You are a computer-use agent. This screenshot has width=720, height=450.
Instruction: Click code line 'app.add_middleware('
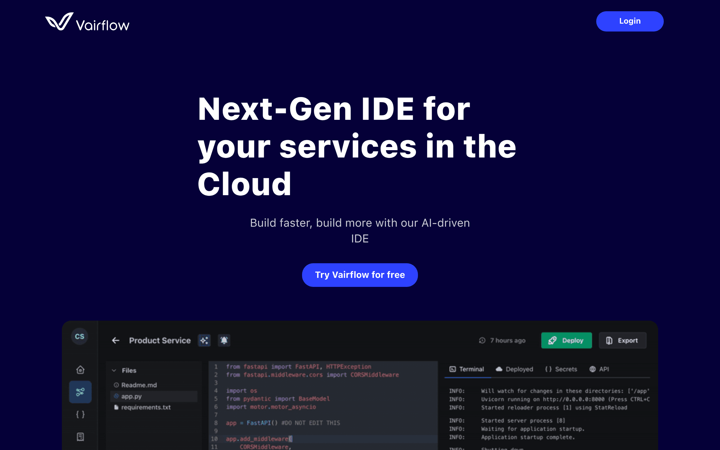[259, 439]
